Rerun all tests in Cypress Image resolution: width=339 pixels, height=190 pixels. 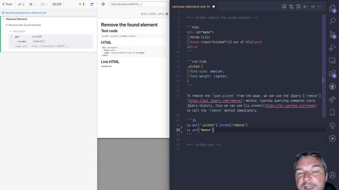pos(92,4)
